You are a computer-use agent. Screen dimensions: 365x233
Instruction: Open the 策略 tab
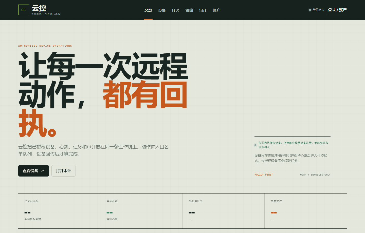point(189,10)
